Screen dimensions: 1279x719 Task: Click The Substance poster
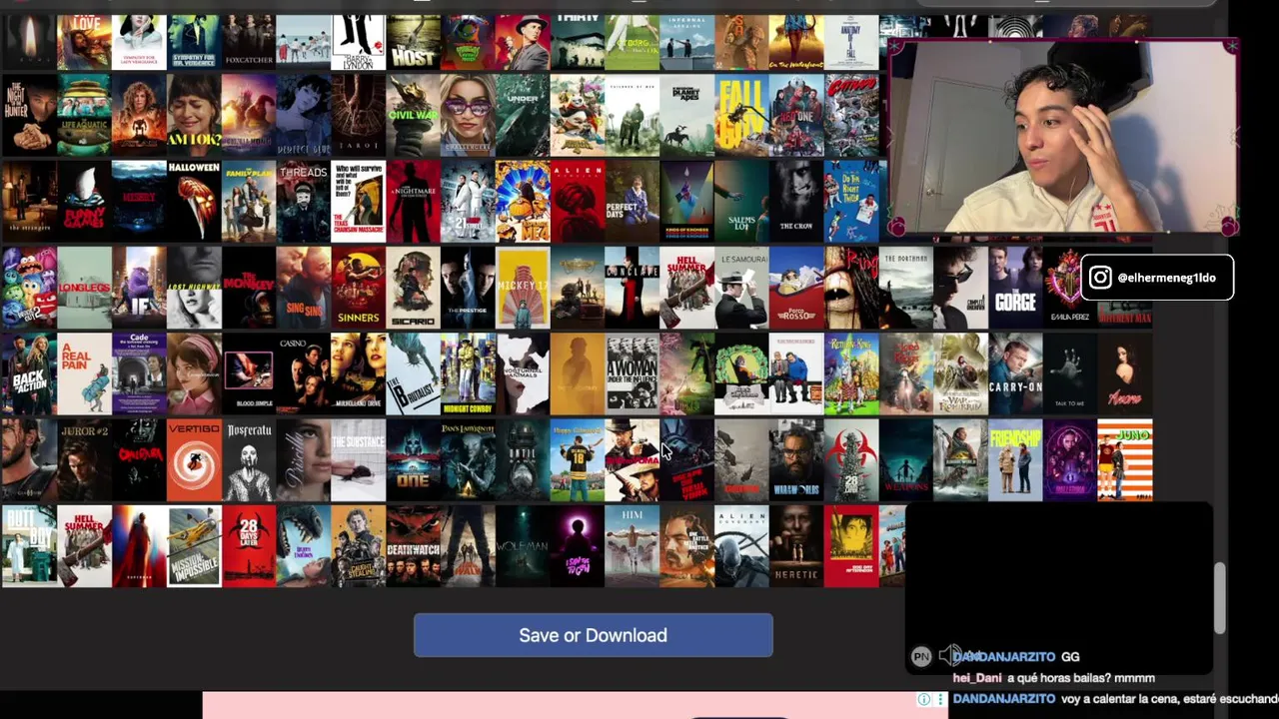click(358, 460)
